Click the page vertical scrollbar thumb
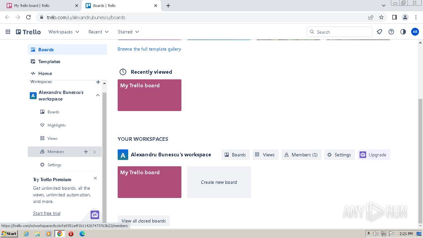423x238 pixels. 420,161
